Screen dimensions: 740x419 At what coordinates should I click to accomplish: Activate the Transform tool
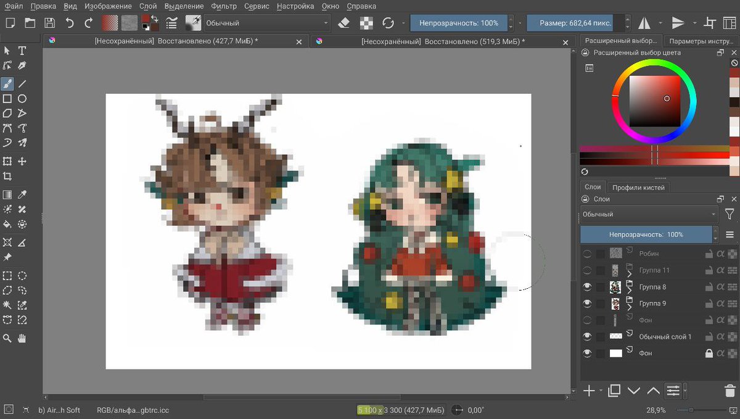pos(7,161)
